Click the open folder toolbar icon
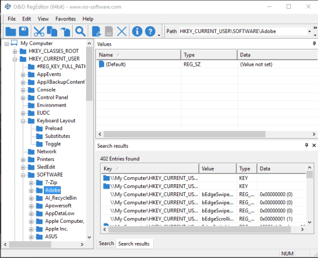The width and height of the screenshot is (318, 258). pyautogui.click(x=11, y=31)
